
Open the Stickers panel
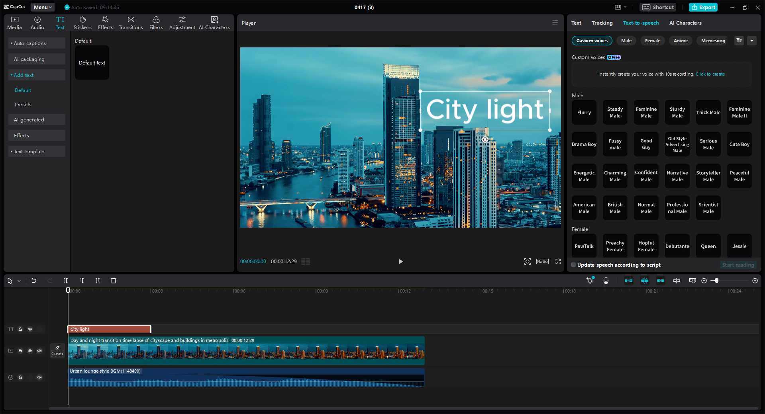coord(82,23)
